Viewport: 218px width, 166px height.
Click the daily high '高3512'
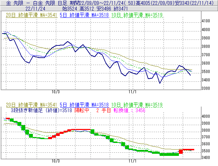tap(87, 9)
